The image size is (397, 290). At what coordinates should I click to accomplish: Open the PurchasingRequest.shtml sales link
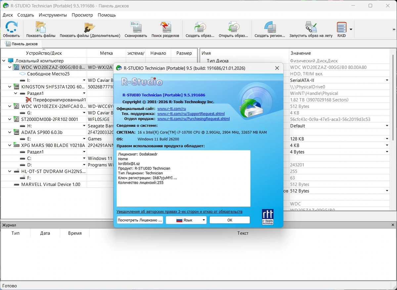coord(194,119)
